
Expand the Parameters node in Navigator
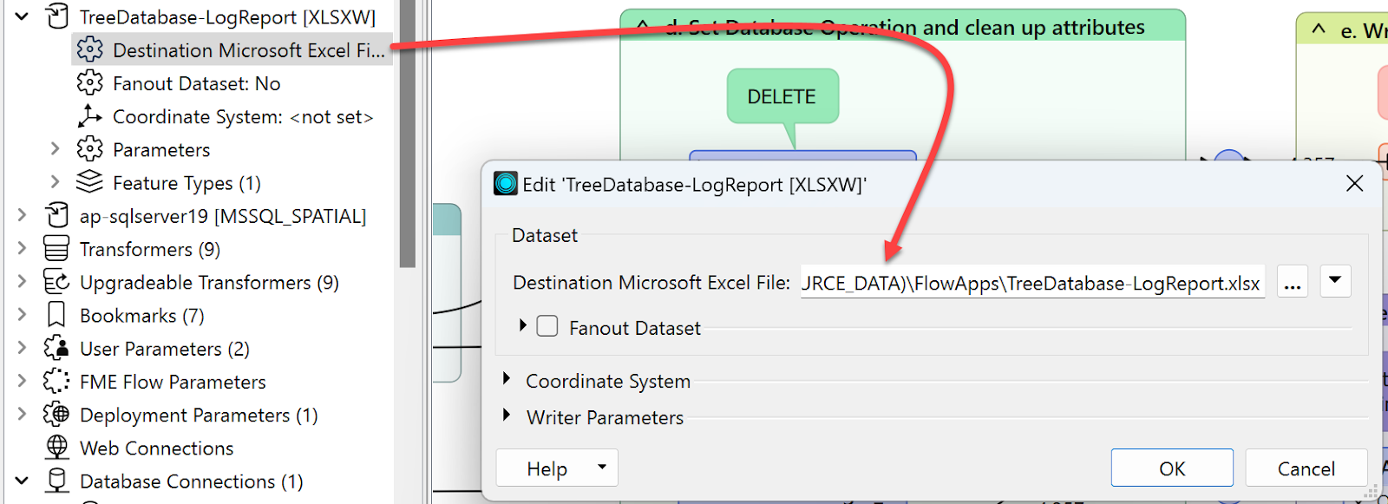coord(55,149)
